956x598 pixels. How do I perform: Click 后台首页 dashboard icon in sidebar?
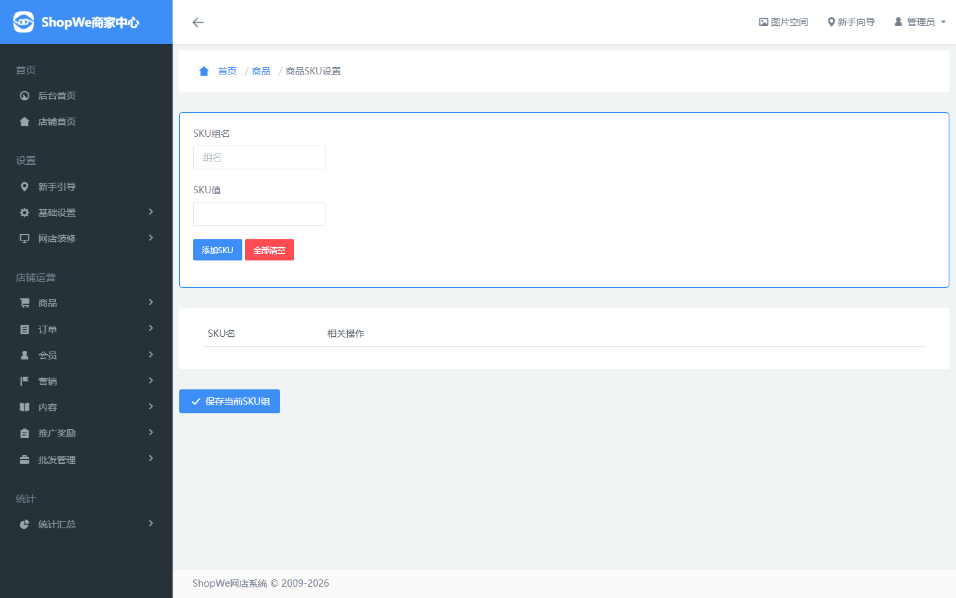pos(25,96)
